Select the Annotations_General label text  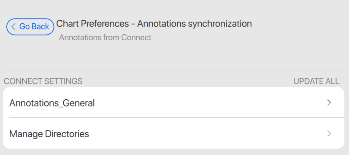(52, 103)
